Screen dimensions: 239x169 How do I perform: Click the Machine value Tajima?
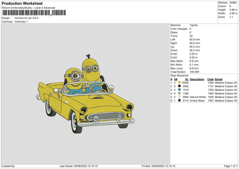pos(194,25)
